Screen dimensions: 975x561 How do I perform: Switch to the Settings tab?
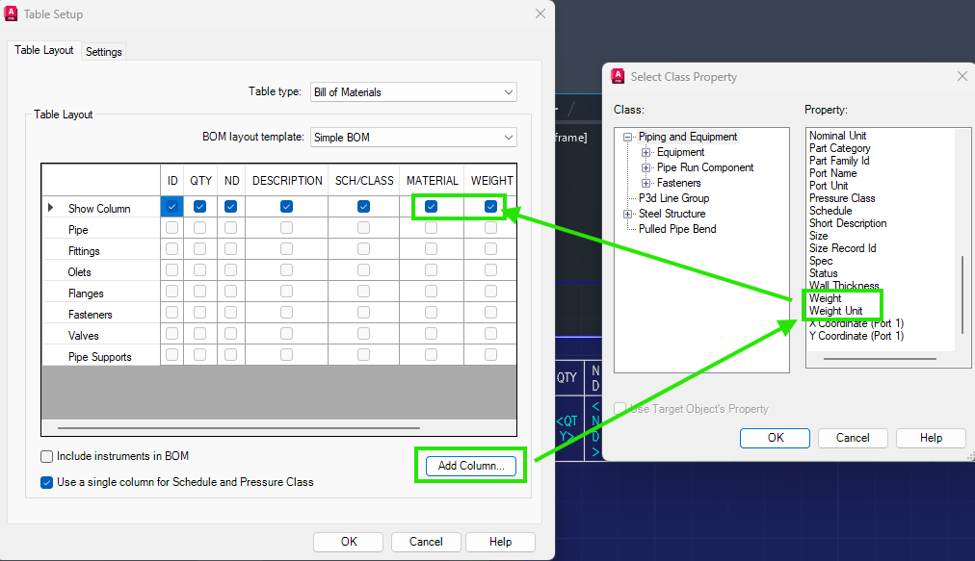[104, 52]
